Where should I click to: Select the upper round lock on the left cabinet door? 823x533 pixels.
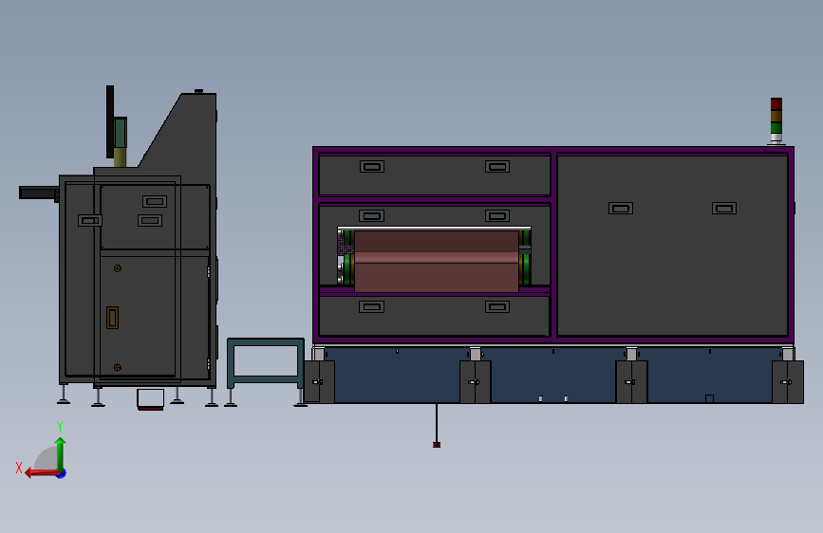click(x=118, y=268)
